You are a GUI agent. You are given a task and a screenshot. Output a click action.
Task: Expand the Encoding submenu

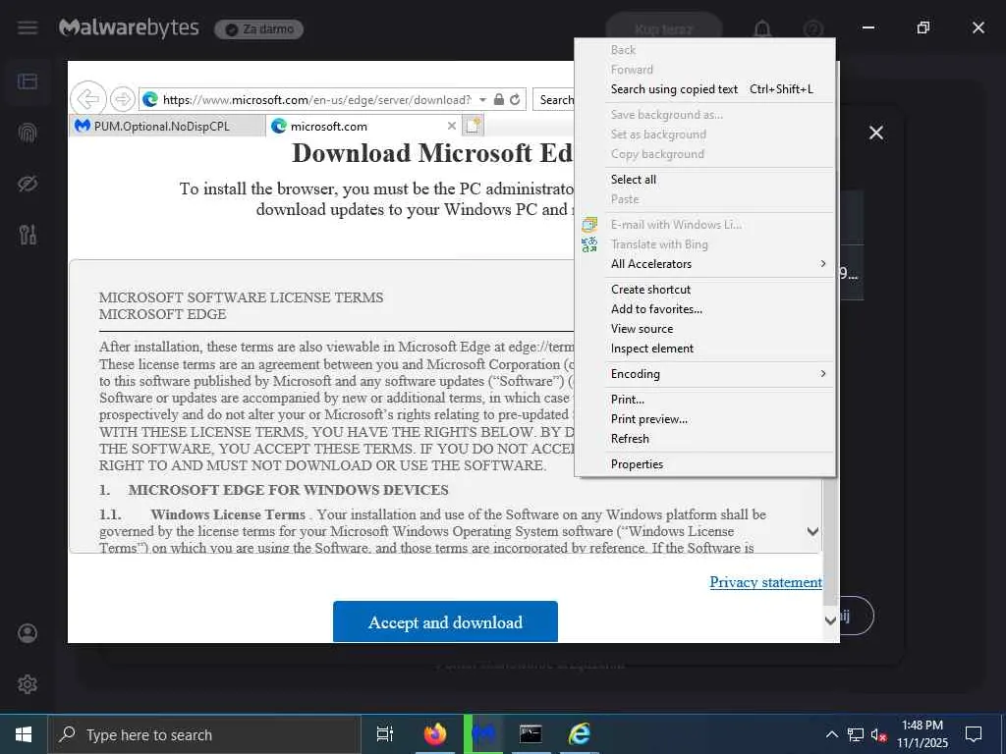pyautogui.click(x=719, y=374)
